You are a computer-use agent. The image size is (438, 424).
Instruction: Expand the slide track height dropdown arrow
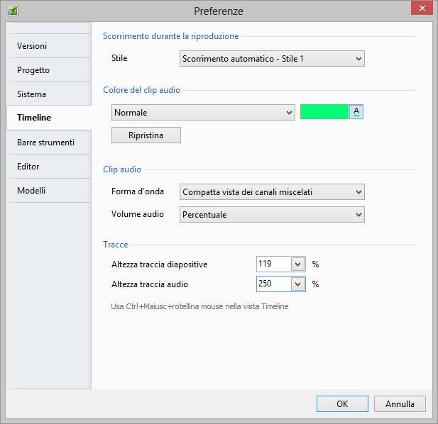(298, 264)
